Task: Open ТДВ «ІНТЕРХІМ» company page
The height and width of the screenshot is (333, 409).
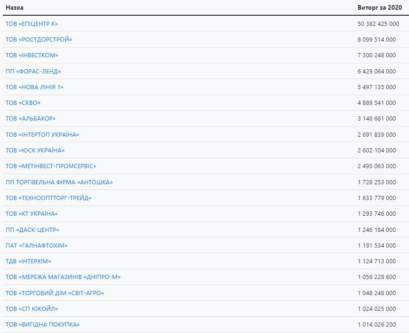Action: [x=28, y=261]
